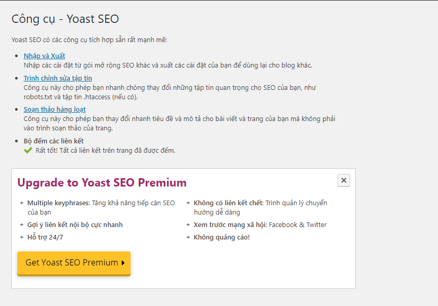Click the Upgrade to Yoast SEO Premium heading
Viewport: 438px width, 306px height.
pyautogui.click(x=102, y=183)
